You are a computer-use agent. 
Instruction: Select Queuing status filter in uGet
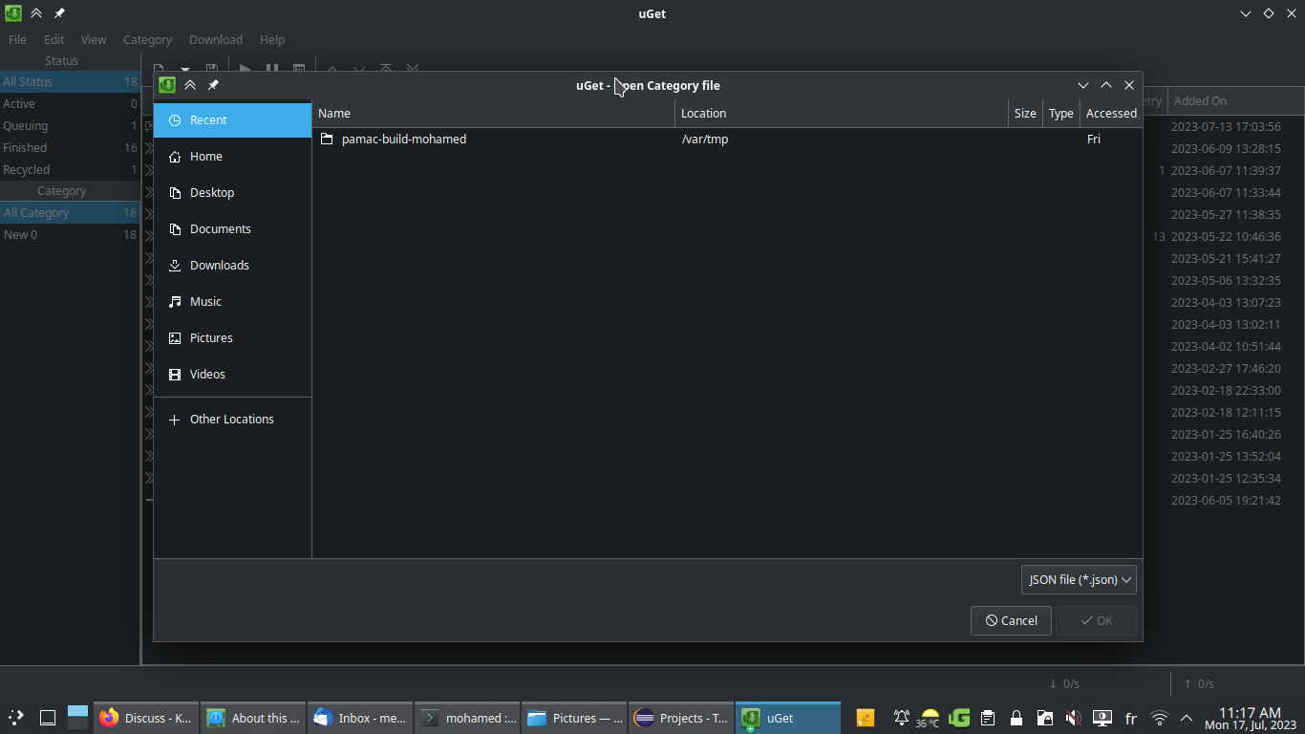(x=70, y=126)
